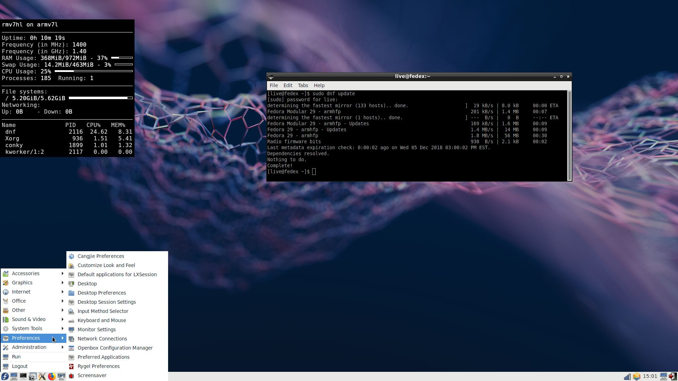Launch Firefox from the taskbar
678x381 pixels.
52,376
